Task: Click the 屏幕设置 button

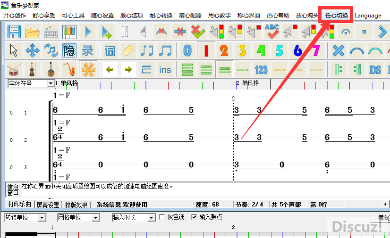Action: [48, 205]
